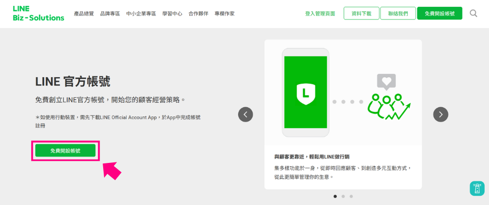The width and height of the screenshot is (489, 205).
Task: Open the 產品總覽 menu
Action: [x=84, y=14]
